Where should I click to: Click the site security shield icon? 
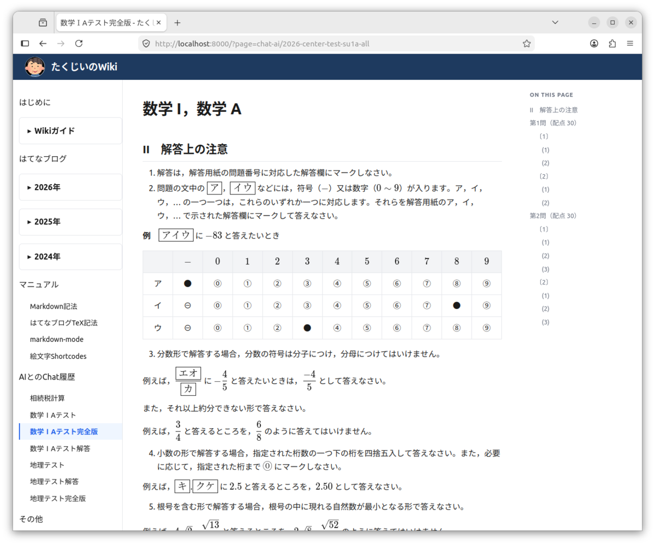(x=146, y=43)
